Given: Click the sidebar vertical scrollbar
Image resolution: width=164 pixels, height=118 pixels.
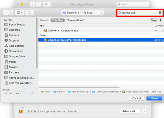Looking at the screenshot, I should click(x=37, y=43).
